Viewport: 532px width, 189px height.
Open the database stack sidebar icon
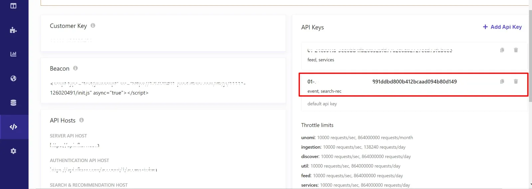pyautogui.click(x=13, y=102)
